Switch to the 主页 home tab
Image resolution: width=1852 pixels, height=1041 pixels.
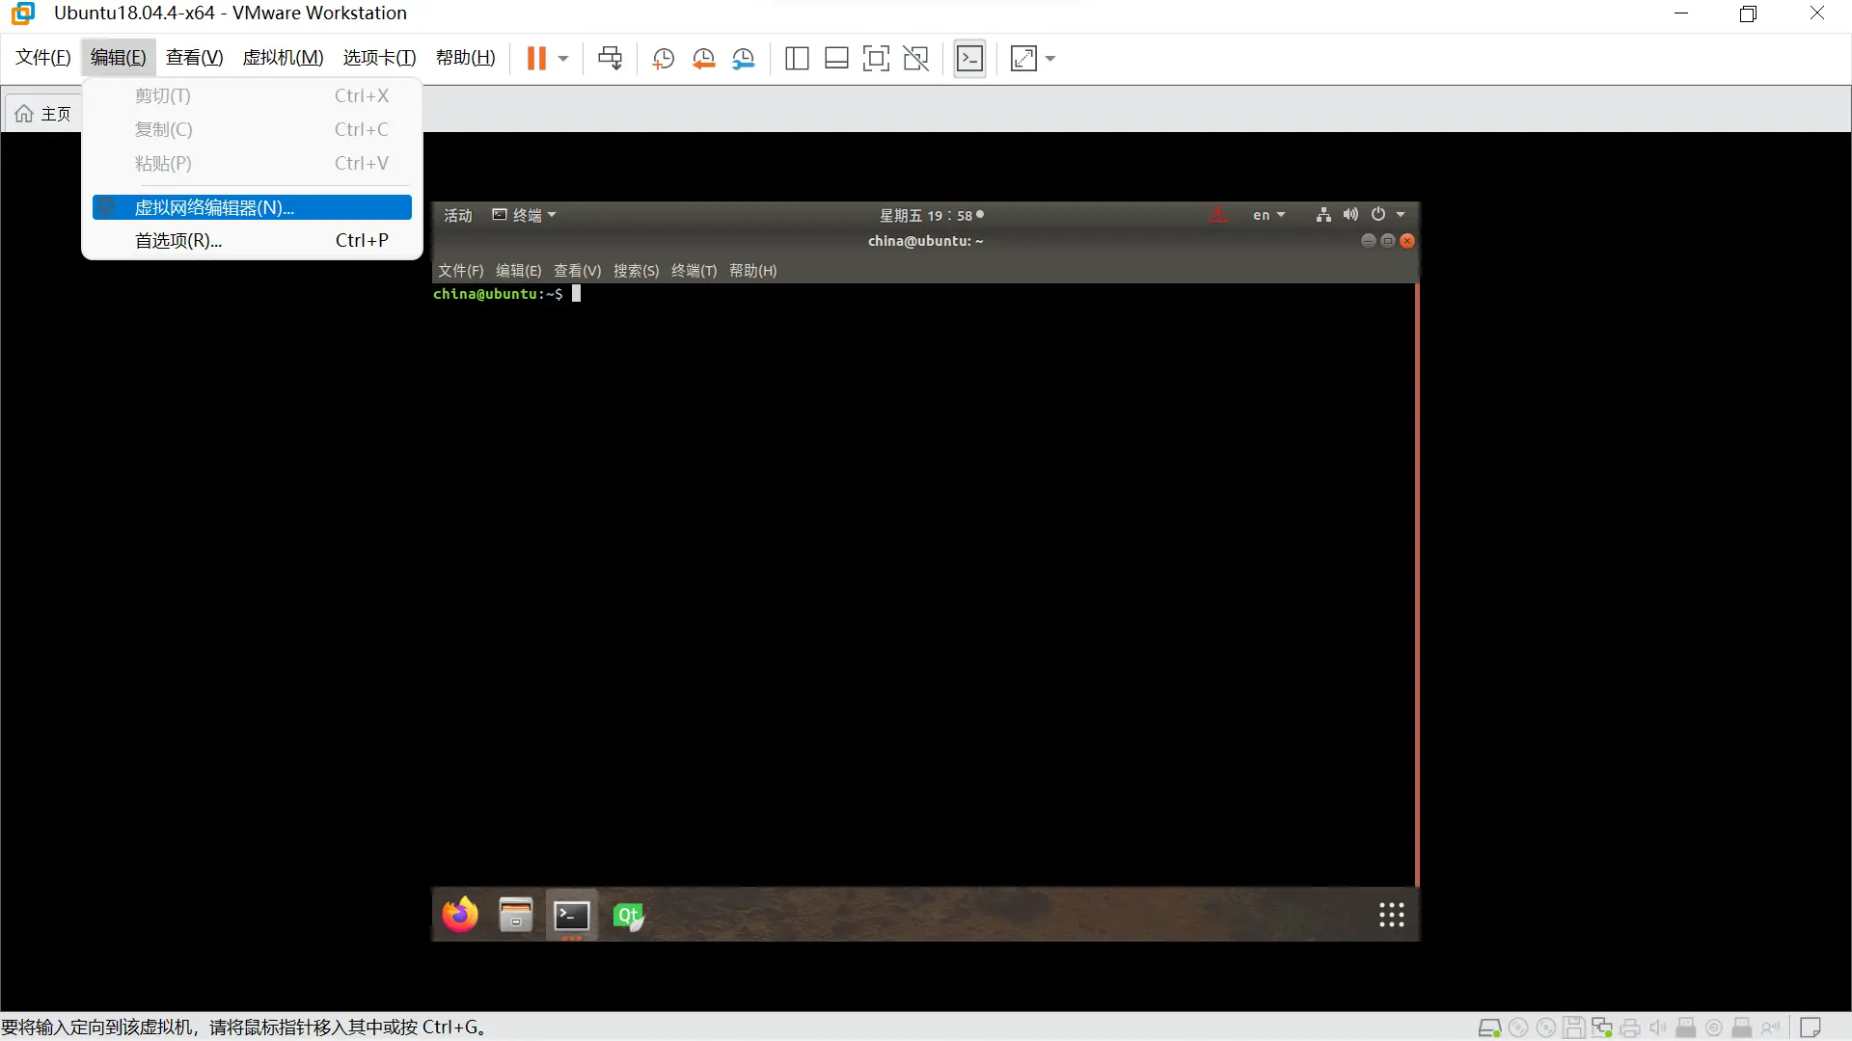pyautogui.click(x=43, y=114)
